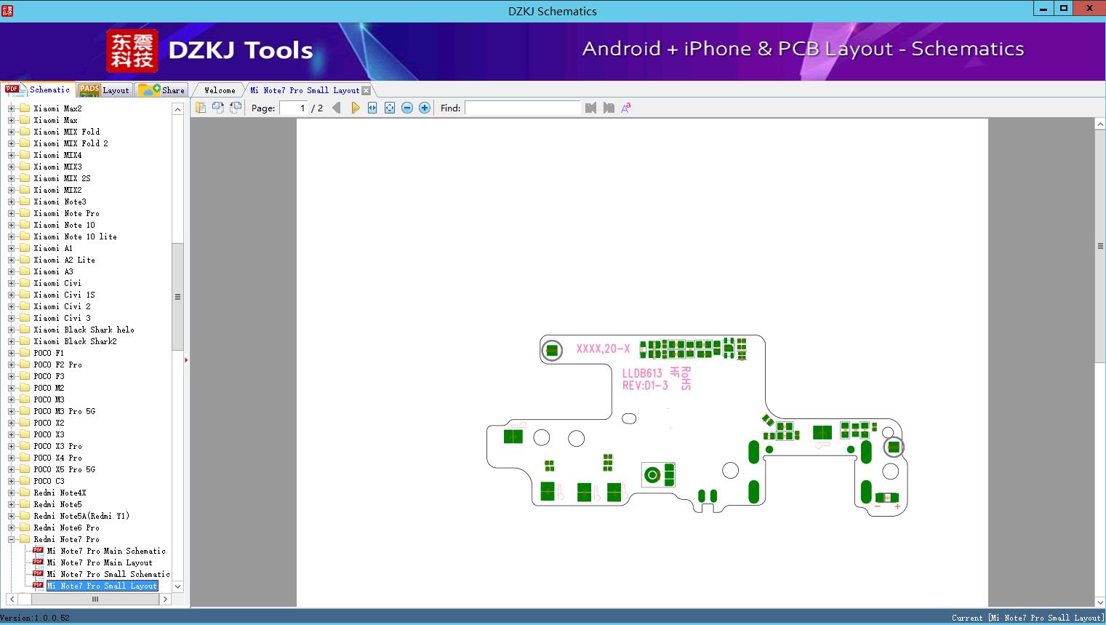1106x625 pixels.
Task: Open the Welcome tab
Action: pyautogui.click(x=220, y=90)
